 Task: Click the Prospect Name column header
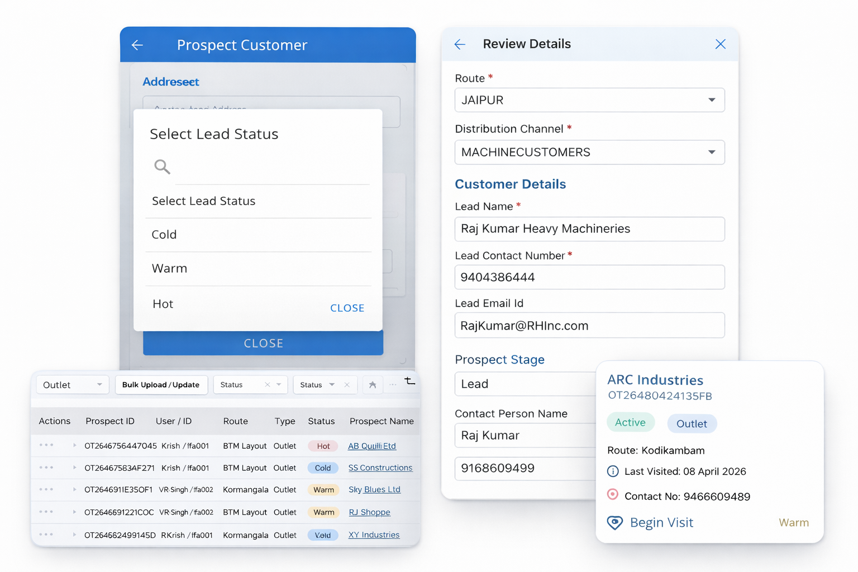(x=382, y=421)
